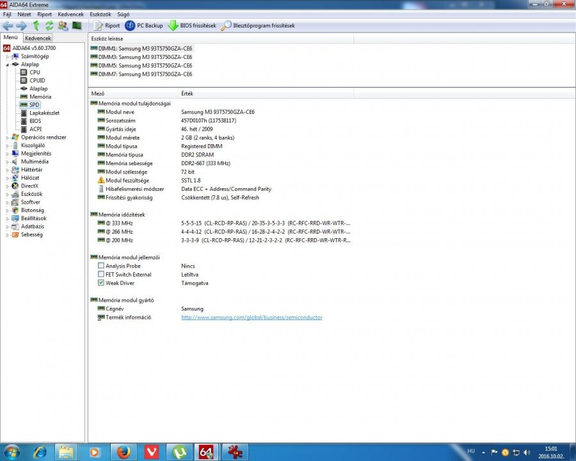This screenshot has width=576, height=461.
Task: Expand the Hálózat tree node
Action: pos(7,178)
